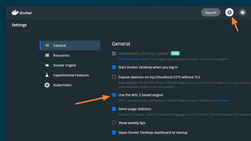This screenshot has width=251, height=141.
Task: Click the Exposing daemon on TCP warning text
Action: pos(185,85)
